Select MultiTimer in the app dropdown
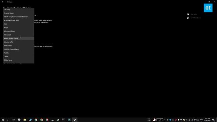This screenshot has height=122, width=217. pos(18,46)
